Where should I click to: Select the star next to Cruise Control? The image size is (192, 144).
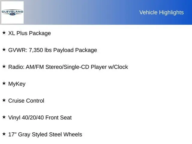4,100
